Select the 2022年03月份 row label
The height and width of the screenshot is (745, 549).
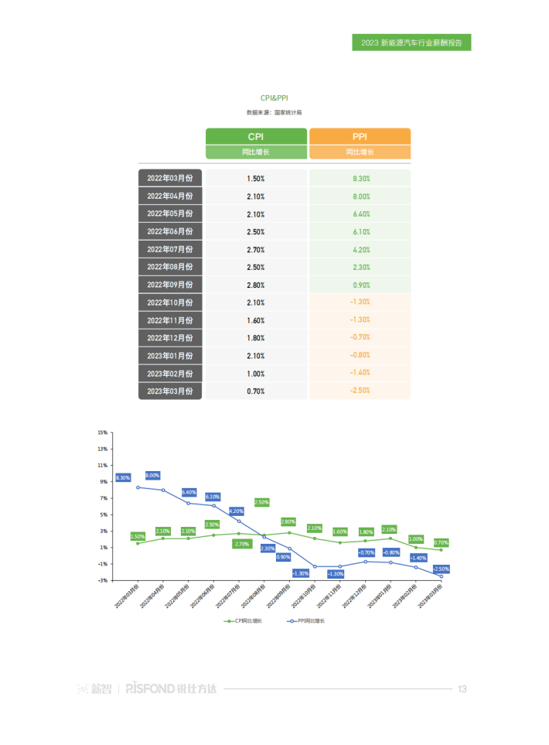[170, 178]
